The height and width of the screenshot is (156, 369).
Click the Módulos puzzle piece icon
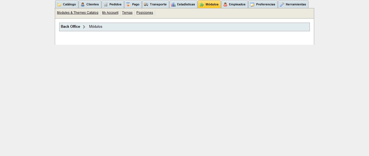(202, 5)
